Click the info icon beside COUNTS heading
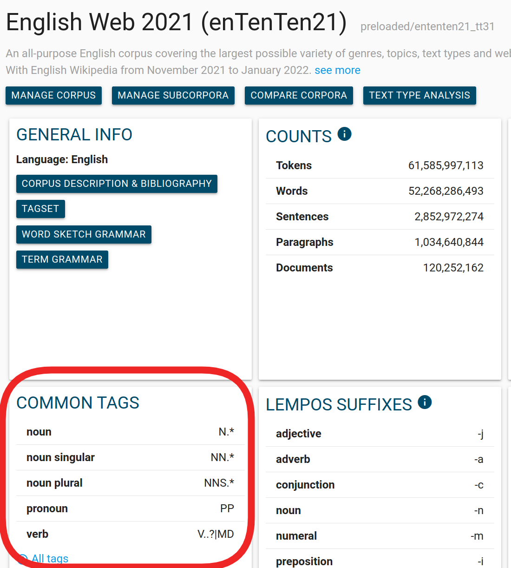This screenshot has width=511, height=568. [344, 134]
